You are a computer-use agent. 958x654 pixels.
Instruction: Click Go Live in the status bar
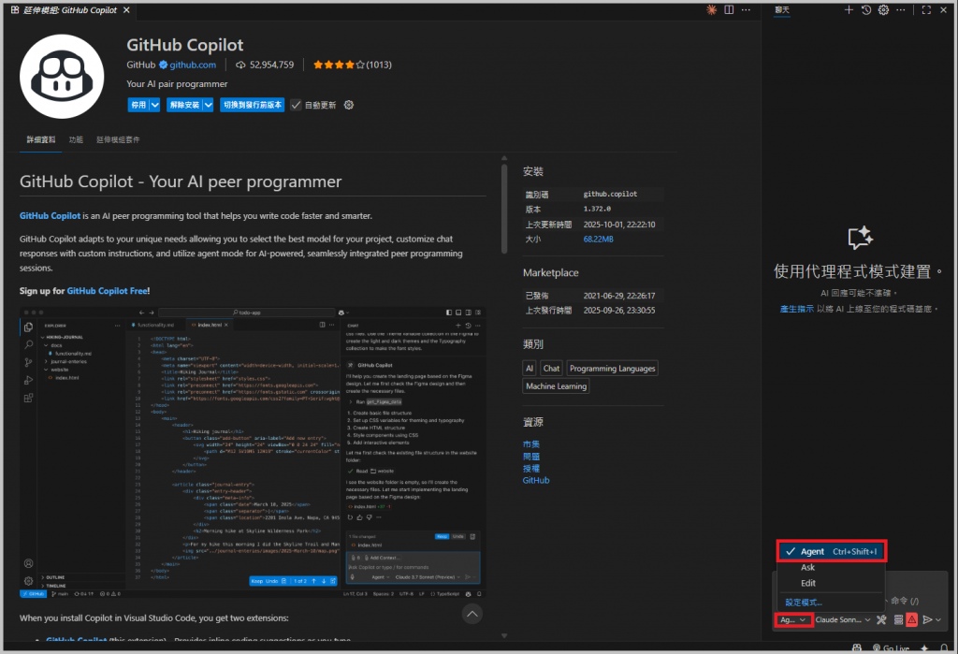coord(891,648)
